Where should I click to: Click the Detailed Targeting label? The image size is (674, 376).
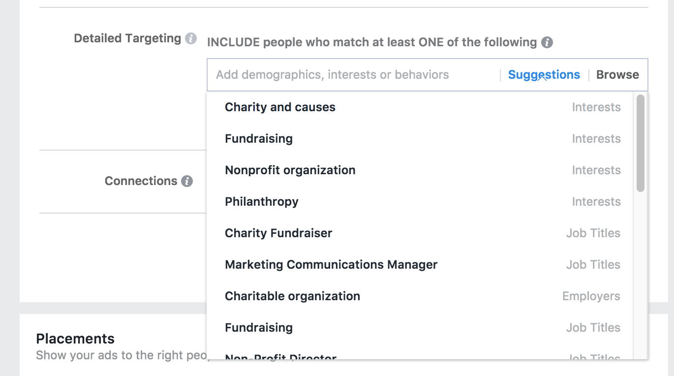coord(127,38)
